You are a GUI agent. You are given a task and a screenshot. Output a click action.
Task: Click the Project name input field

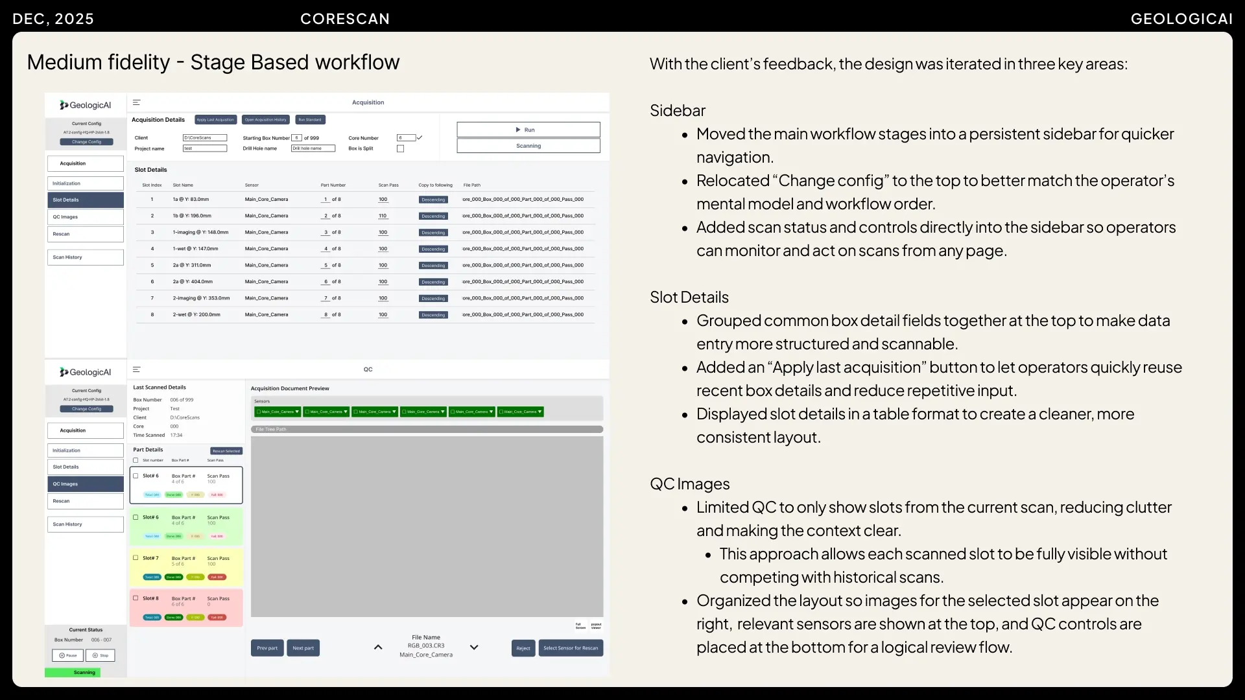(x=205, y=148)
